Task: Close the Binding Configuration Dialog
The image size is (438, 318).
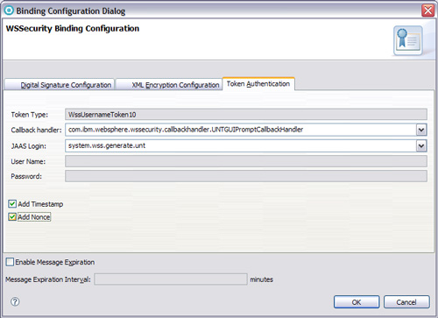Action: (x=427, y=11)
